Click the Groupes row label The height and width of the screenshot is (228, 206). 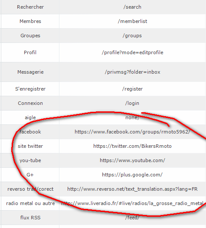30,36
